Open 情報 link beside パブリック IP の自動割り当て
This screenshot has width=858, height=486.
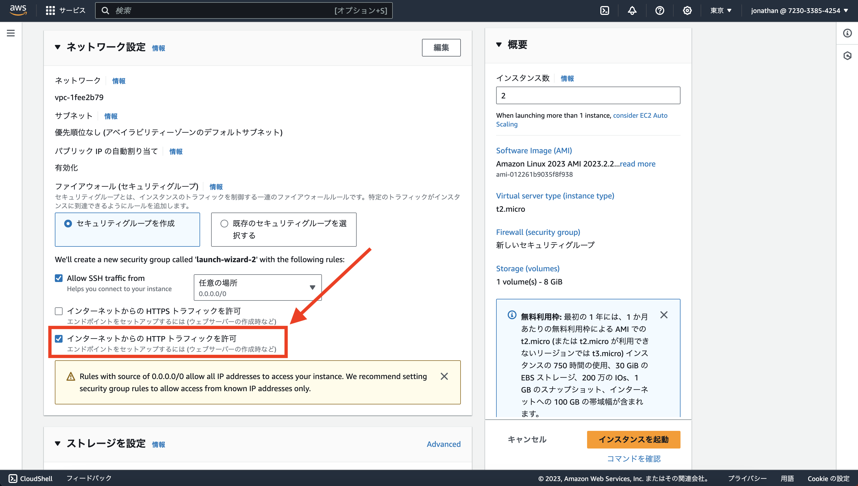176,152
